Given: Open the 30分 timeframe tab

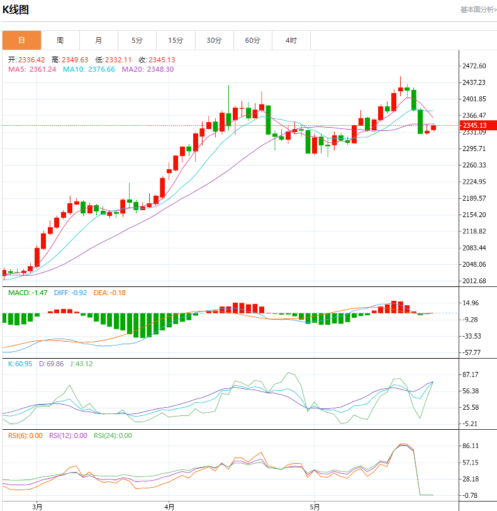Looking at the screenshot, I should coord(215,40).
